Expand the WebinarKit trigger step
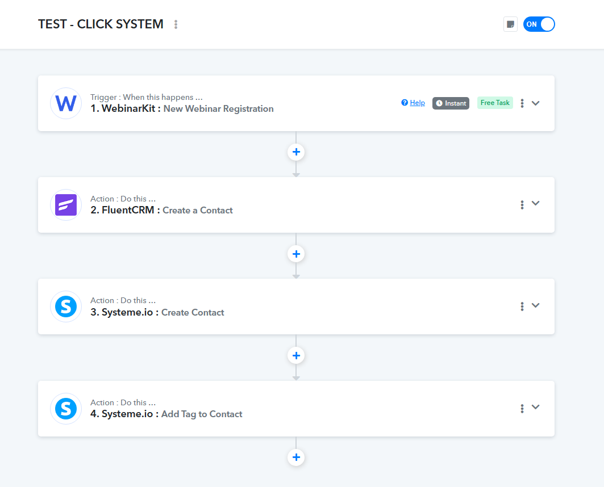Screen dimensions: 604x487 pos(535,103)
